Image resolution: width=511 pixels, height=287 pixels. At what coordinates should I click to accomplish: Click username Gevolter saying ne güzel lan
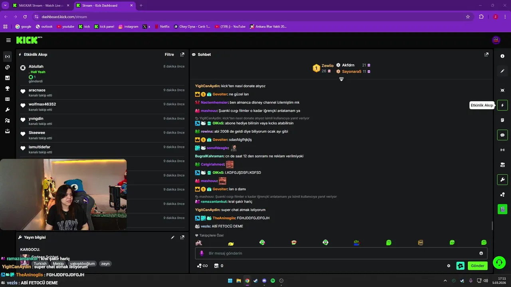coord(219,94)
